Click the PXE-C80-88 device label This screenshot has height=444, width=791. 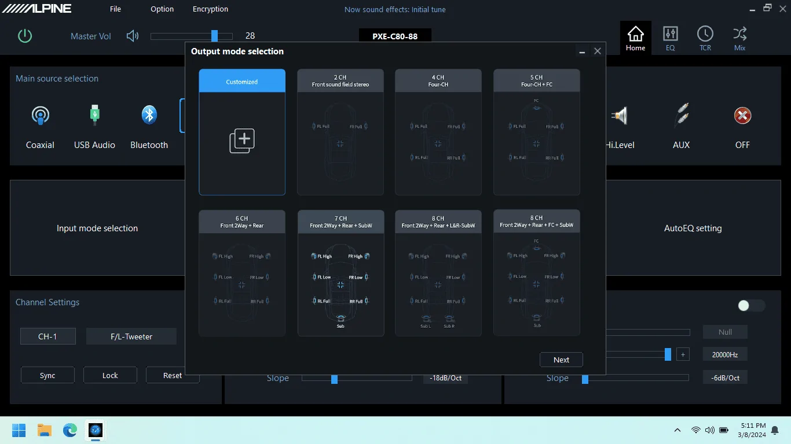395,36
